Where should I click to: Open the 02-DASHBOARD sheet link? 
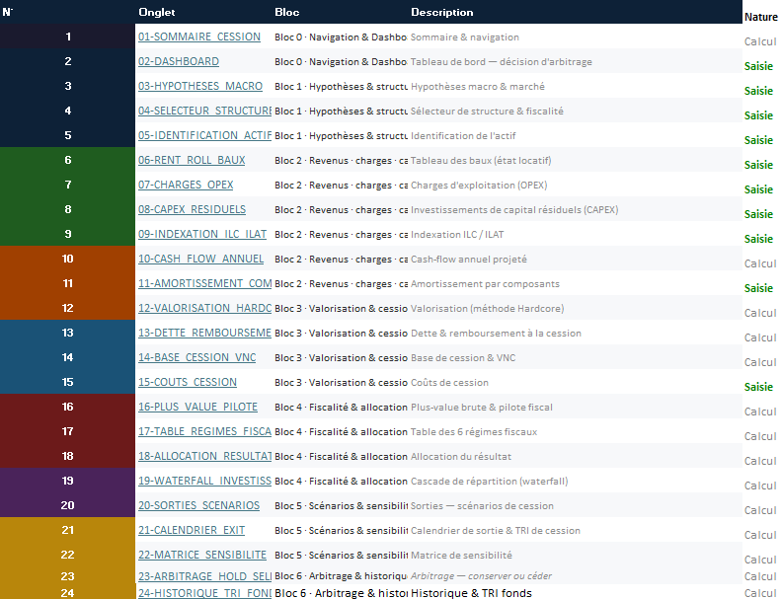point(179,61)
